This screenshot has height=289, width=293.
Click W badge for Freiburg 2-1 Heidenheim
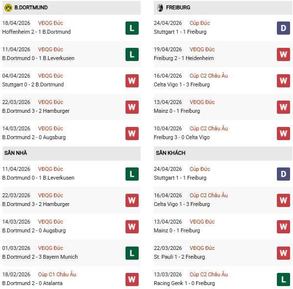(x=283, y=54)
